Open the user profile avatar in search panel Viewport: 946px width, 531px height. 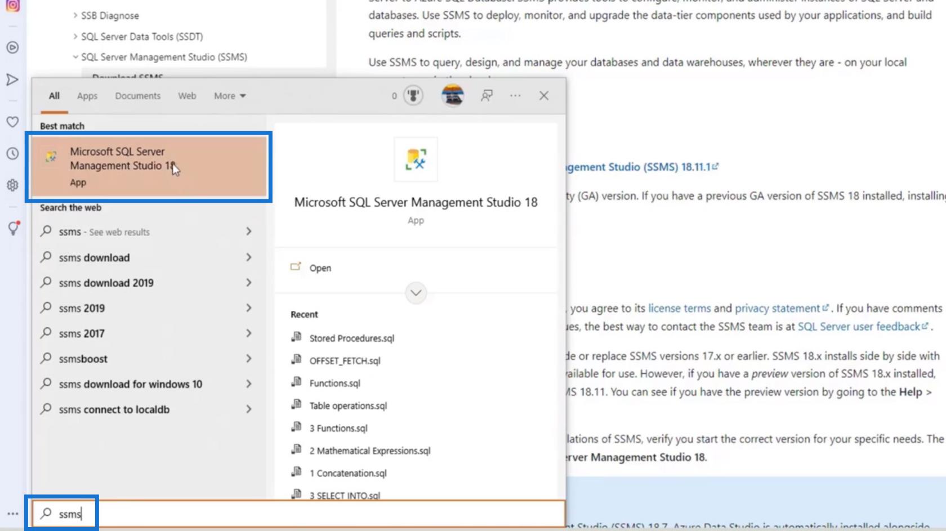pyautogui.click(x=452, y=96)
